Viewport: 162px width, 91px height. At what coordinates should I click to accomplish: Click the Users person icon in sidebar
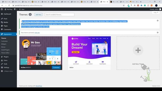pyautogui.click(x=2, y=60)
